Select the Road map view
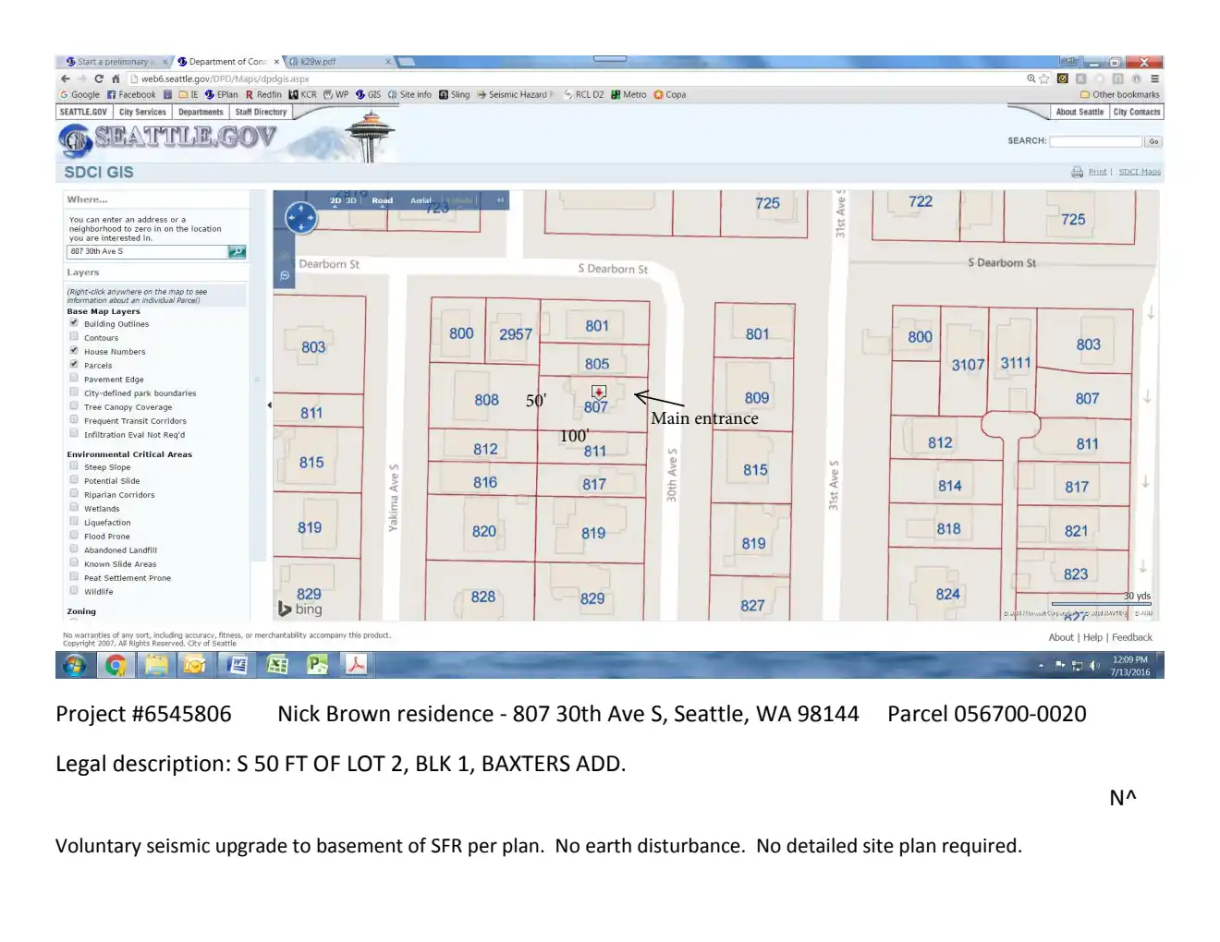1220x942 pixels. pyautogui.click(x=383, y=200)
